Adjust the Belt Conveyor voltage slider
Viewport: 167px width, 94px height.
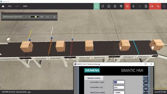(35, 17)
